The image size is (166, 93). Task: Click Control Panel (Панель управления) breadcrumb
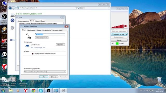click(x=28, y=8)
